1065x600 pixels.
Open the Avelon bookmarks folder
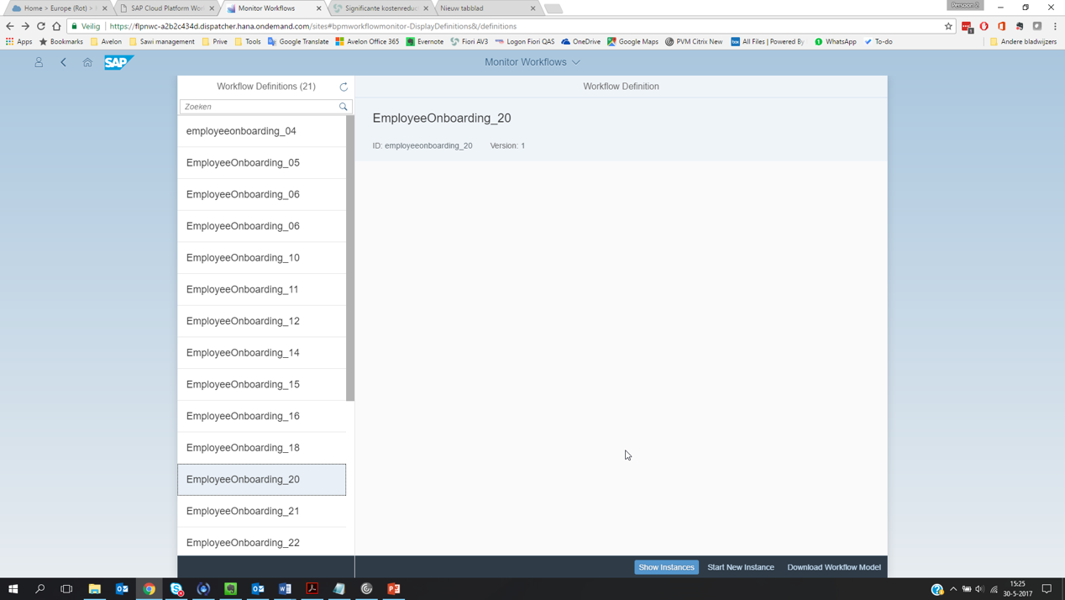(x=106, y=41)
